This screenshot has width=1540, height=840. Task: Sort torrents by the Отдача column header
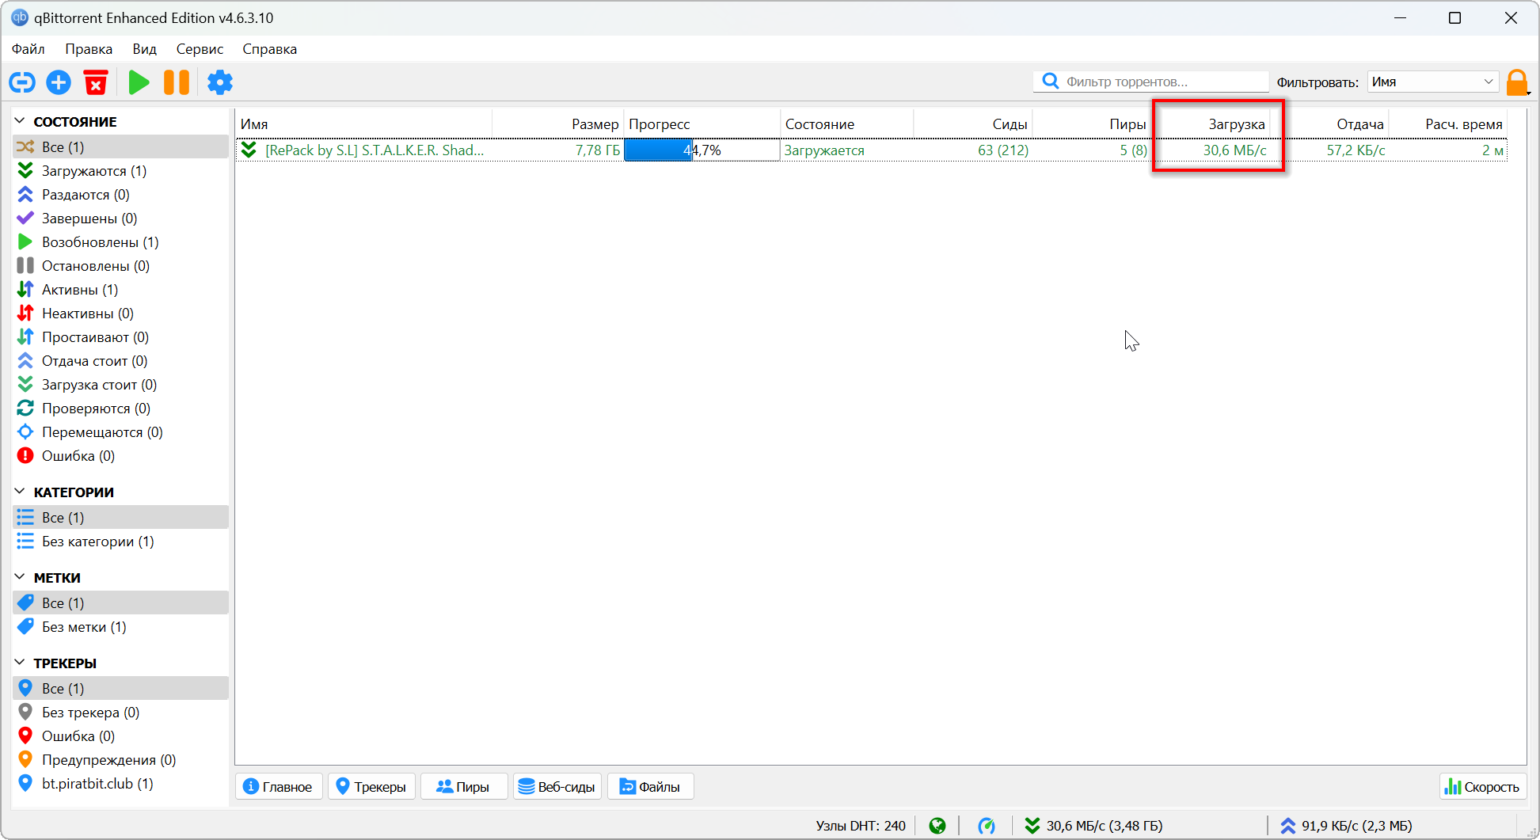tap(1330, 124)
